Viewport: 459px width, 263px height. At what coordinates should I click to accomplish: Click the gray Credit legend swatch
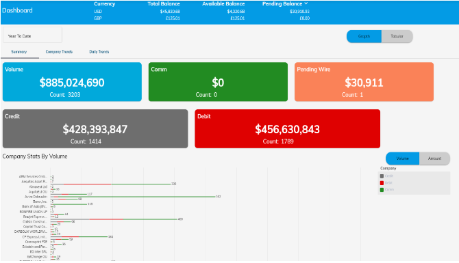(x=382, y=176)
